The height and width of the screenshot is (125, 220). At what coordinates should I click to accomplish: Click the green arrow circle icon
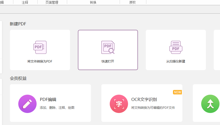210,104
